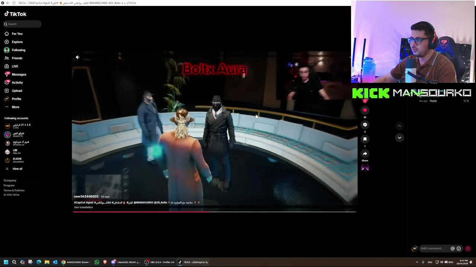
Task: Switch to Discord taskbar window
Action: (126, 262)
